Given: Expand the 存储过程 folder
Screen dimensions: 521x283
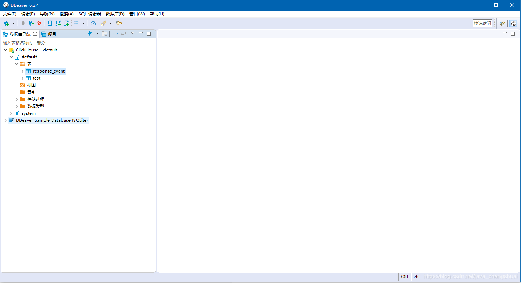Looking at the screenshot, I should (x=17, y=99).
